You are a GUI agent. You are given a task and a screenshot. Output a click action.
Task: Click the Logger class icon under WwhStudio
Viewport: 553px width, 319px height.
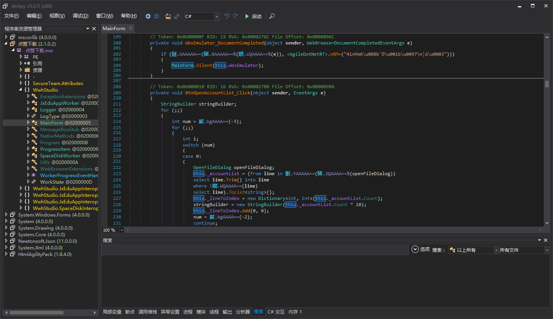[35, 109]
